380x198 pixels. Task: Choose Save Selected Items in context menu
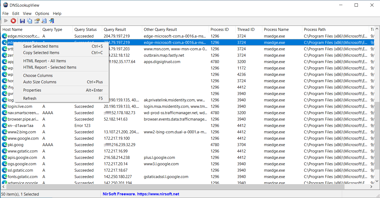(61, 46)
